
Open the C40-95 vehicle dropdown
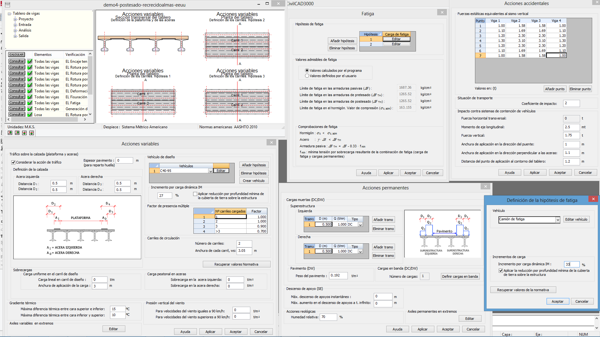click(x=210, y=171)
